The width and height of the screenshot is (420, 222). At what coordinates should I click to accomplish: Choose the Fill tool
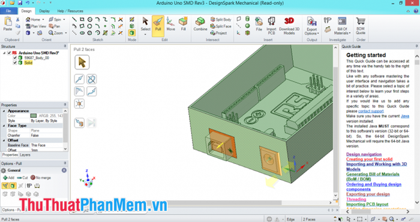tap(183, 24)
